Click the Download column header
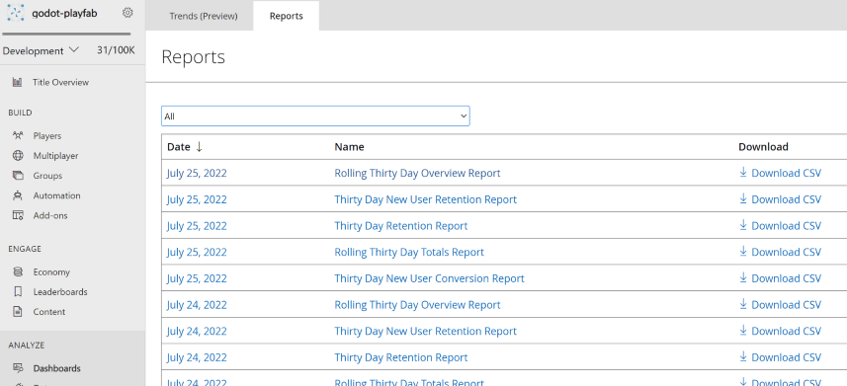 763,147
